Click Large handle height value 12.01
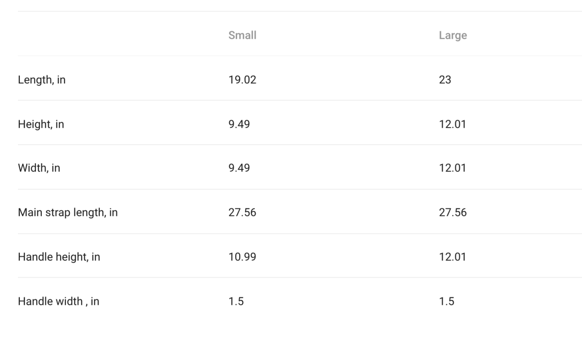The height and width of the screenshot is (348, 582). tap(452, 257)
